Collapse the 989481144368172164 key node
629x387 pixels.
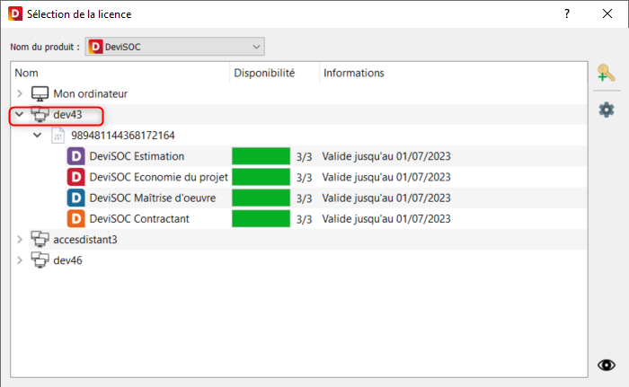point(38,136)
